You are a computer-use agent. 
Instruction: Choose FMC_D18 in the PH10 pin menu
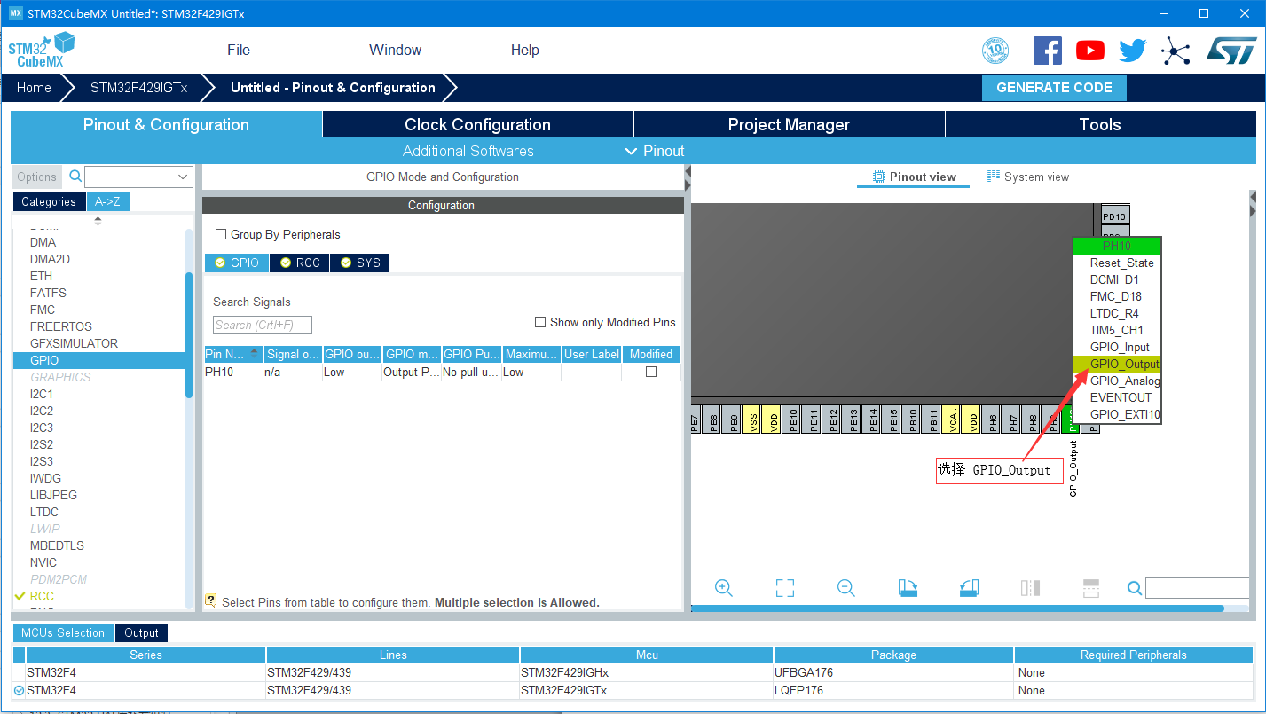(x=1116, y=296)
